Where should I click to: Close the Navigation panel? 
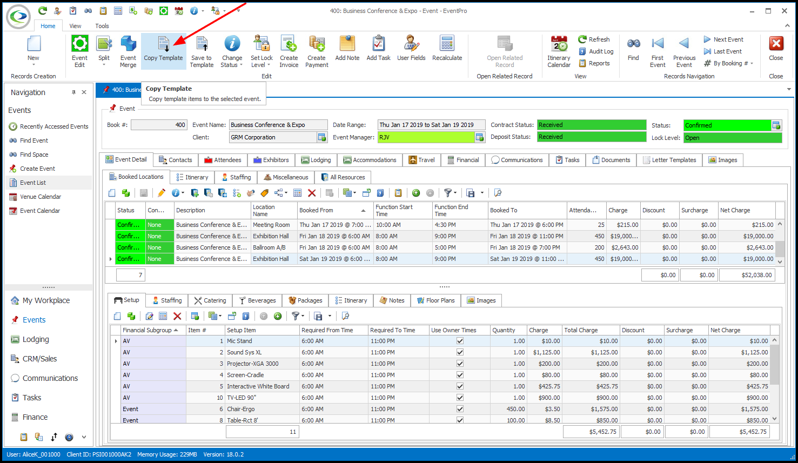pyautogui.click(x=84, y=92)
